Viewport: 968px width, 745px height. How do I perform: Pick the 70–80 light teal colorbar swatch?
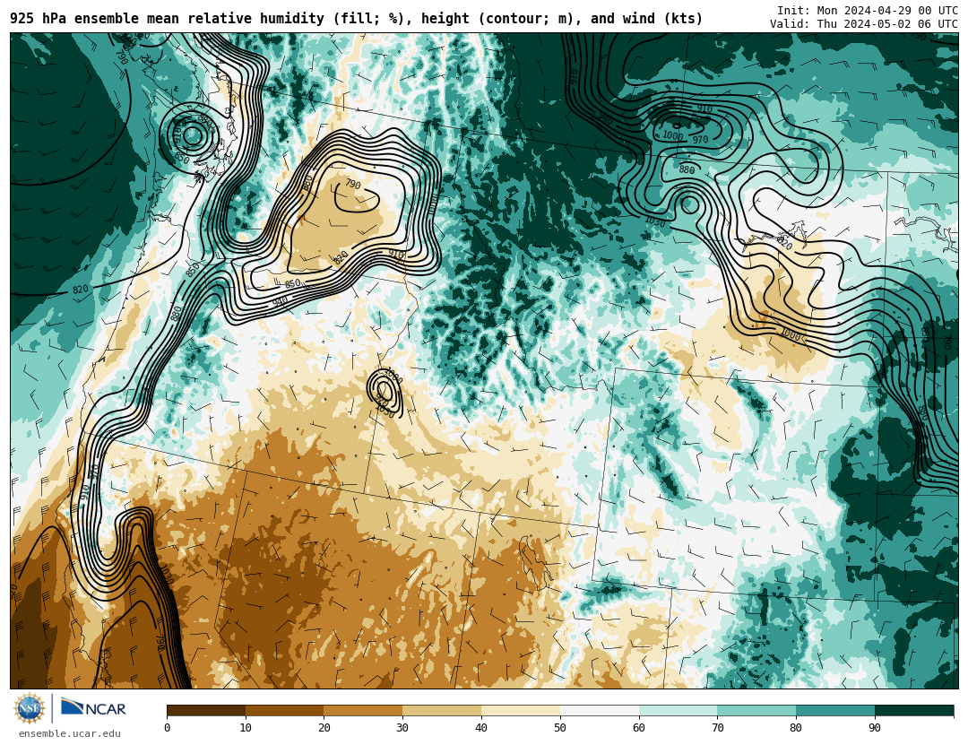tap(756, 711)
